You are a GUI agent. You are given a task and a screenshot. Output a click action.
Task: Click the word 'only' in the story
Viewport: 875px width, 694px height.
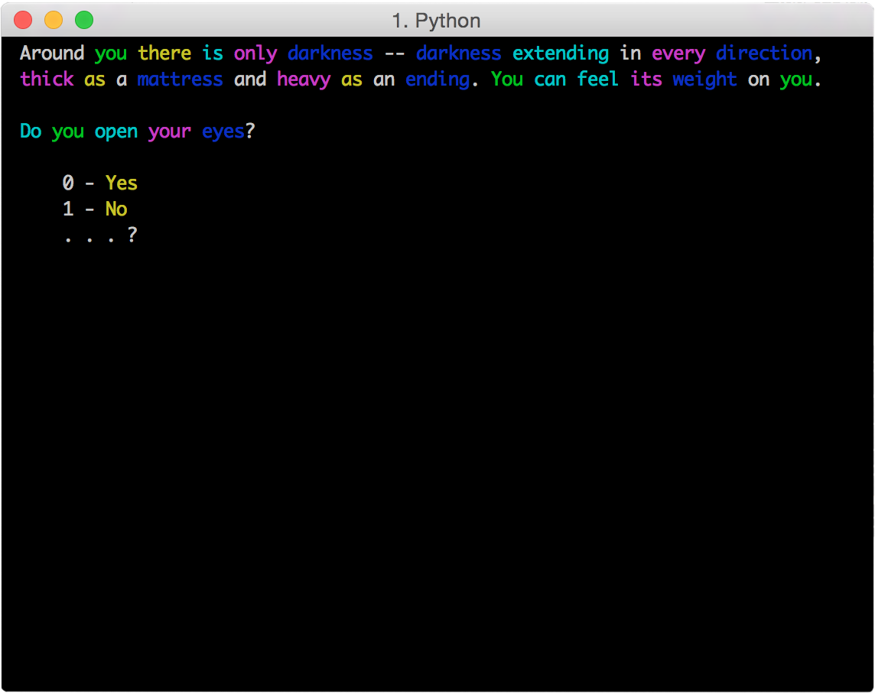tap(255, 54)
